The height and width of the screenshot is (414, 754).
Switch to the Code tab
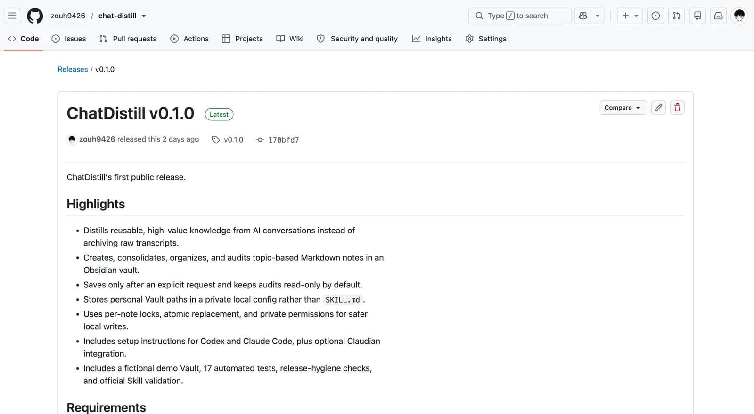pos(24,39)
